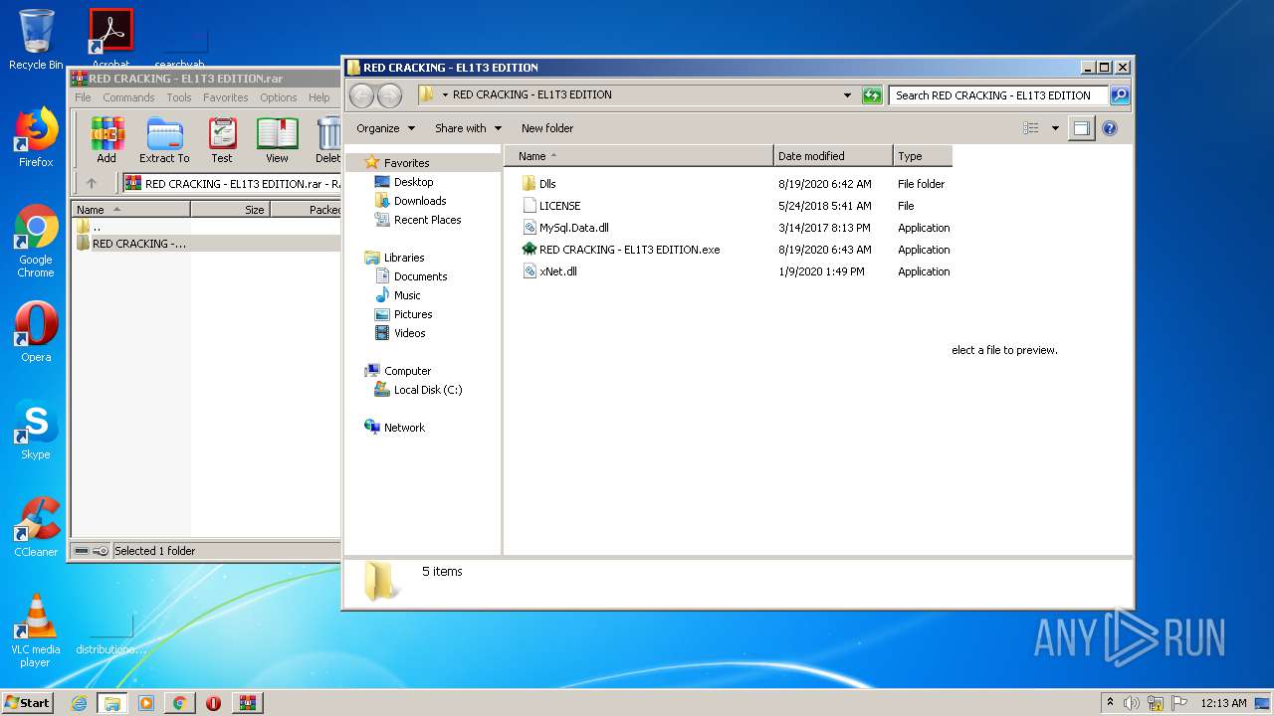This screenshot has width=1274, height=716.
Task: Toggle the preview pane button
Action: pyautogui.click(x=1081, y=128)
